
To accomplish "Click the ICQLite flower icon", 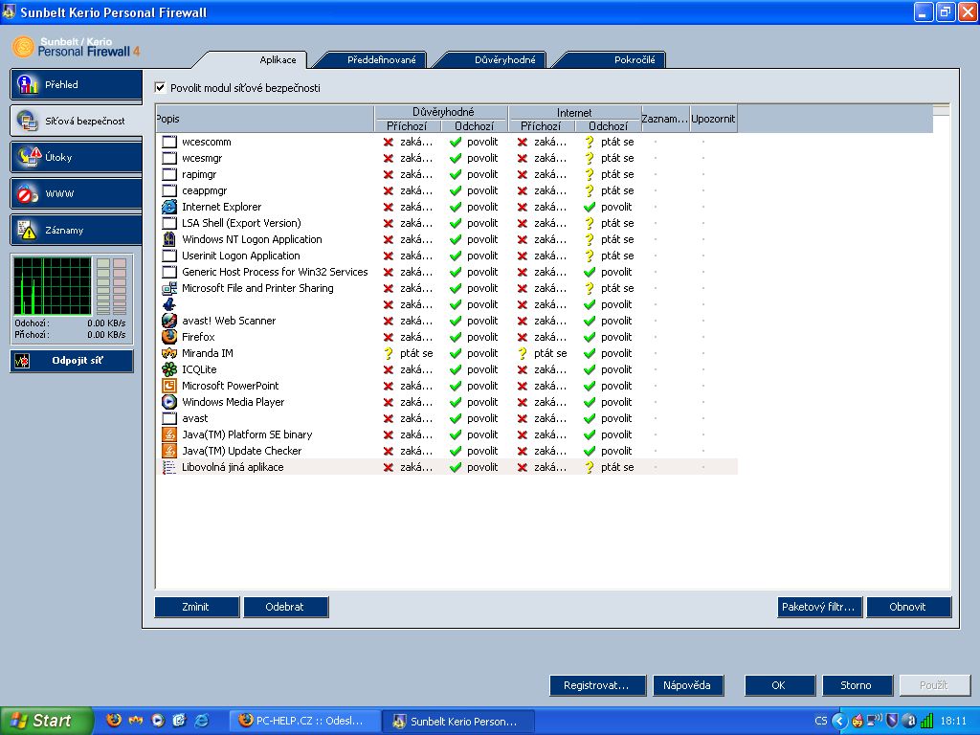I will (169, 369).
